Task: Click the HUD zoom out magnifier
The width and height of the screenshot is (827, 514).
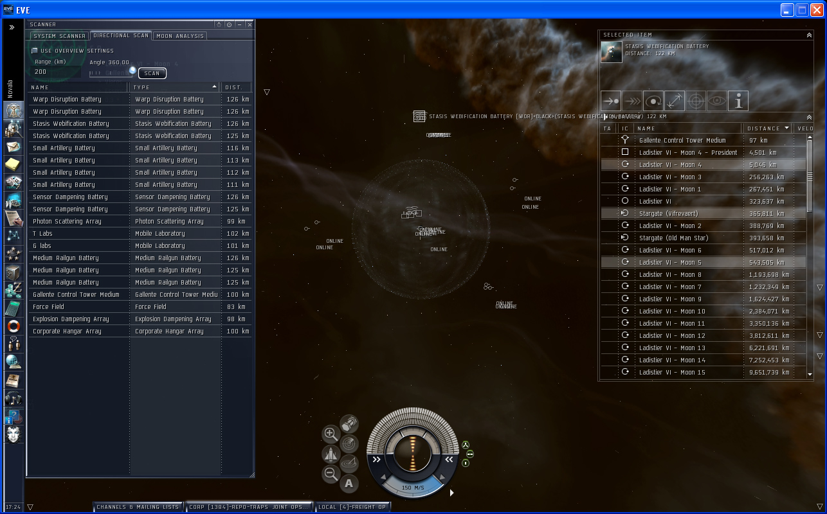Action: [331, 474]
